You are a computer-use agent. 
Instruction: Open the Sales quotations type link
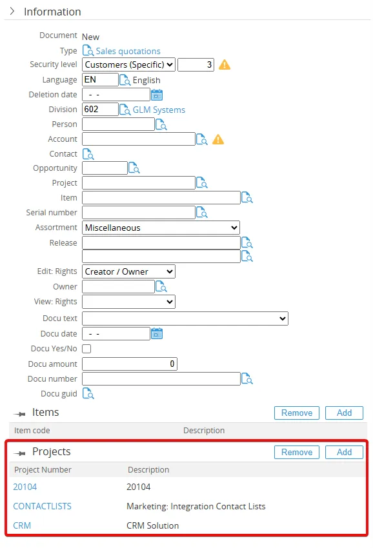(x=128, y=51)
